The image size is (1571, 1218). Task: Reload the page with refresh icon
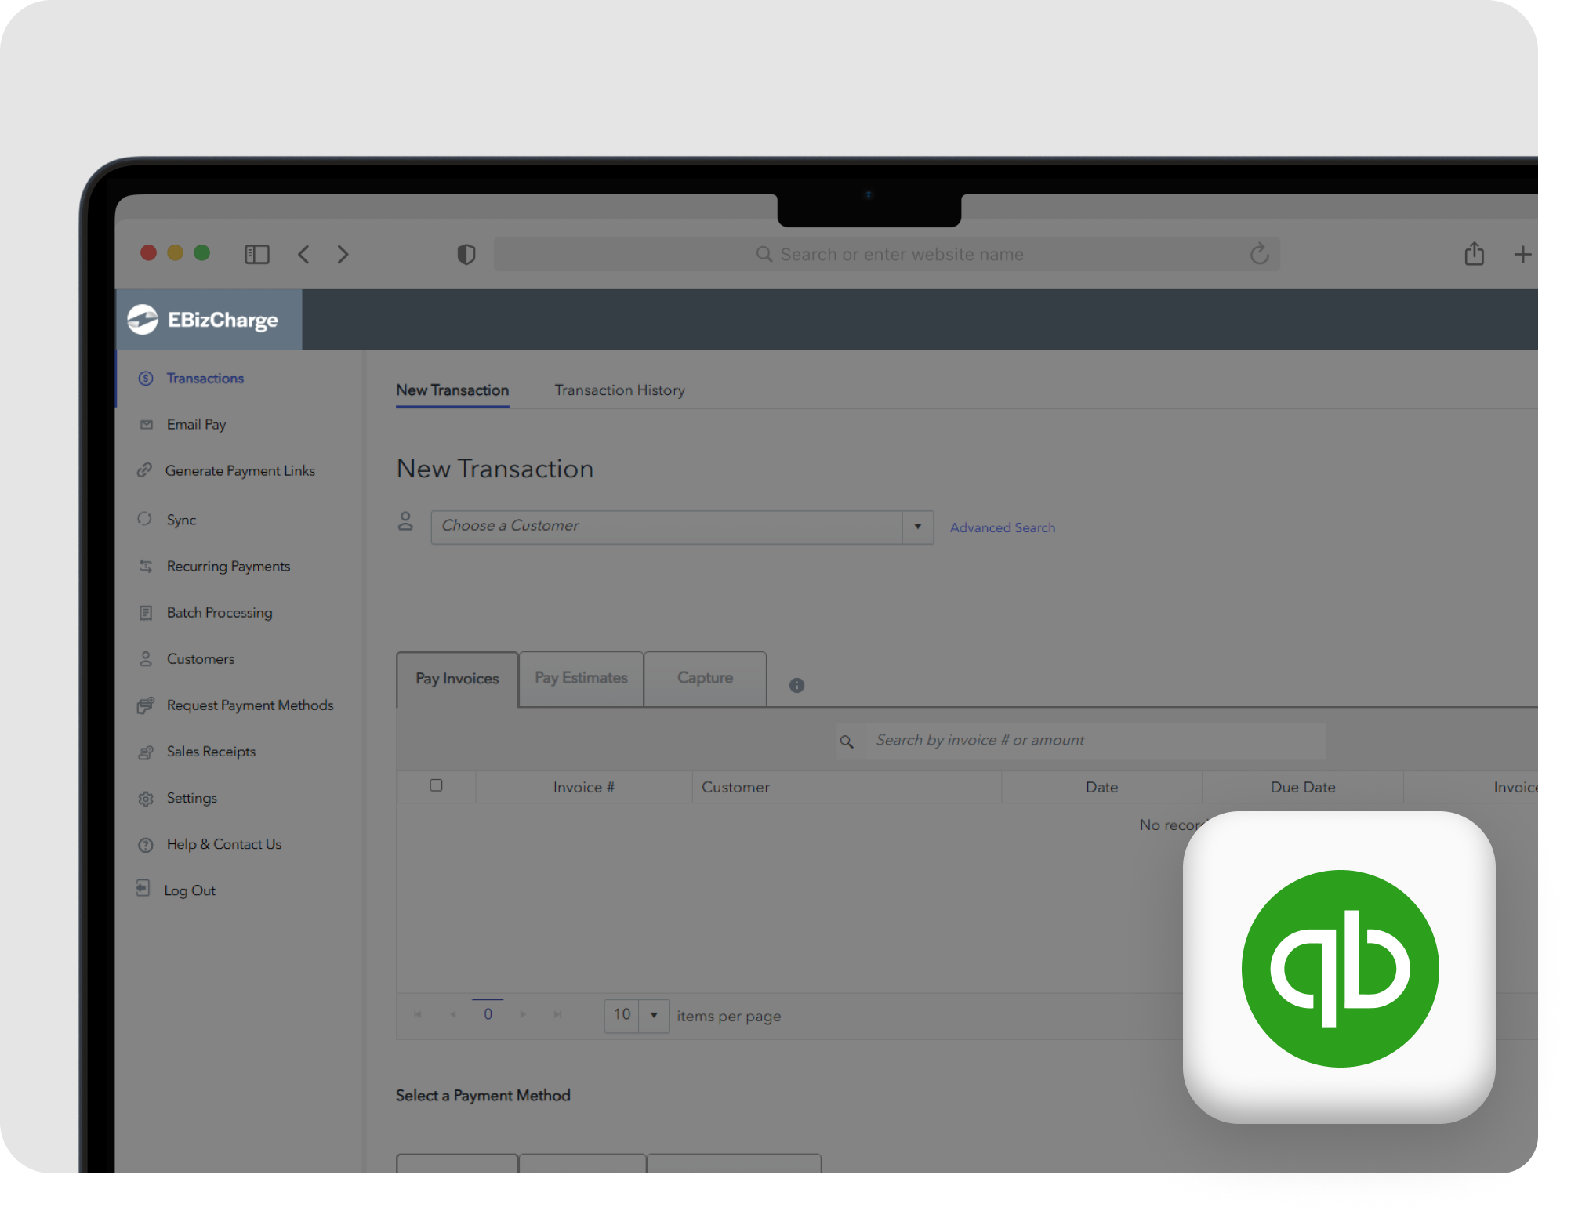[x=1259, y=254]
